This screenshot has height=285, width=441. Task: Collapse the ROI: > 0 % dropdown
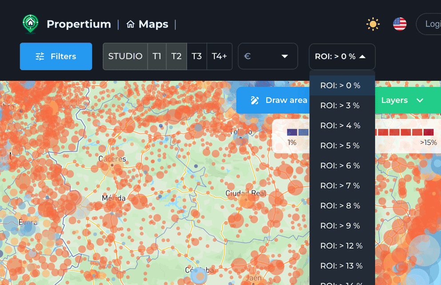coord(342,56)
